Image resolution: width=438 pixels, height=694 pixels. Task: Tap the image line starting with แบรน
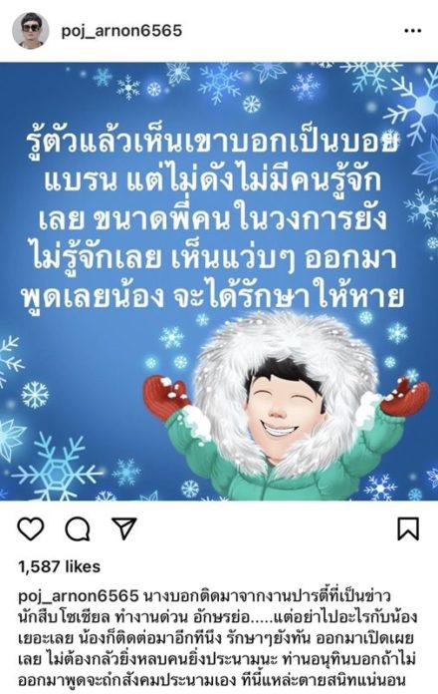pos(214,180)
